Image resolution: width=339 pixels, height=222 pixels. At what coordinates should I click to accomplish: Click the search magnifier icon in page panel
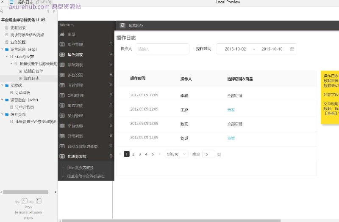click(2, 11)
